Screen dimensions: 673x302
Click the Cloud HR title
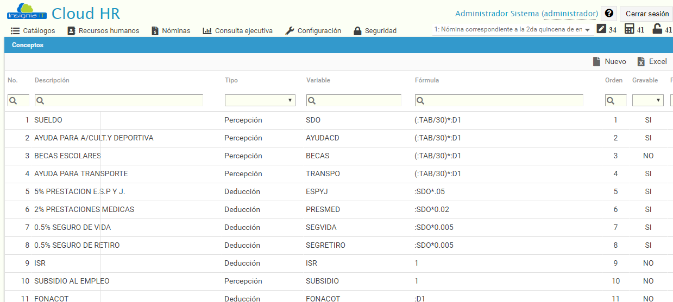click(86, 13)
